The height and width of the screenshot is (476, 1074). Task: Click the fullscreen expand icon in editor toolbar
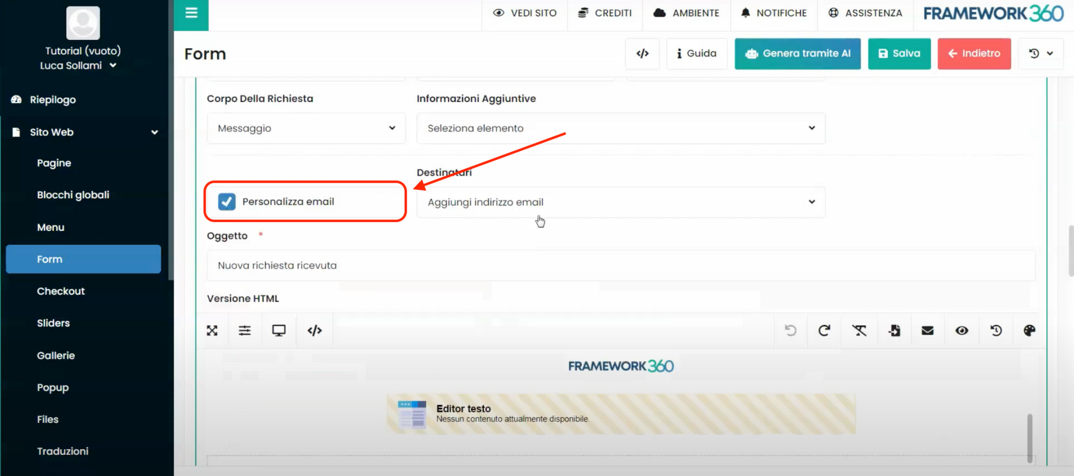tap(212, 331)
